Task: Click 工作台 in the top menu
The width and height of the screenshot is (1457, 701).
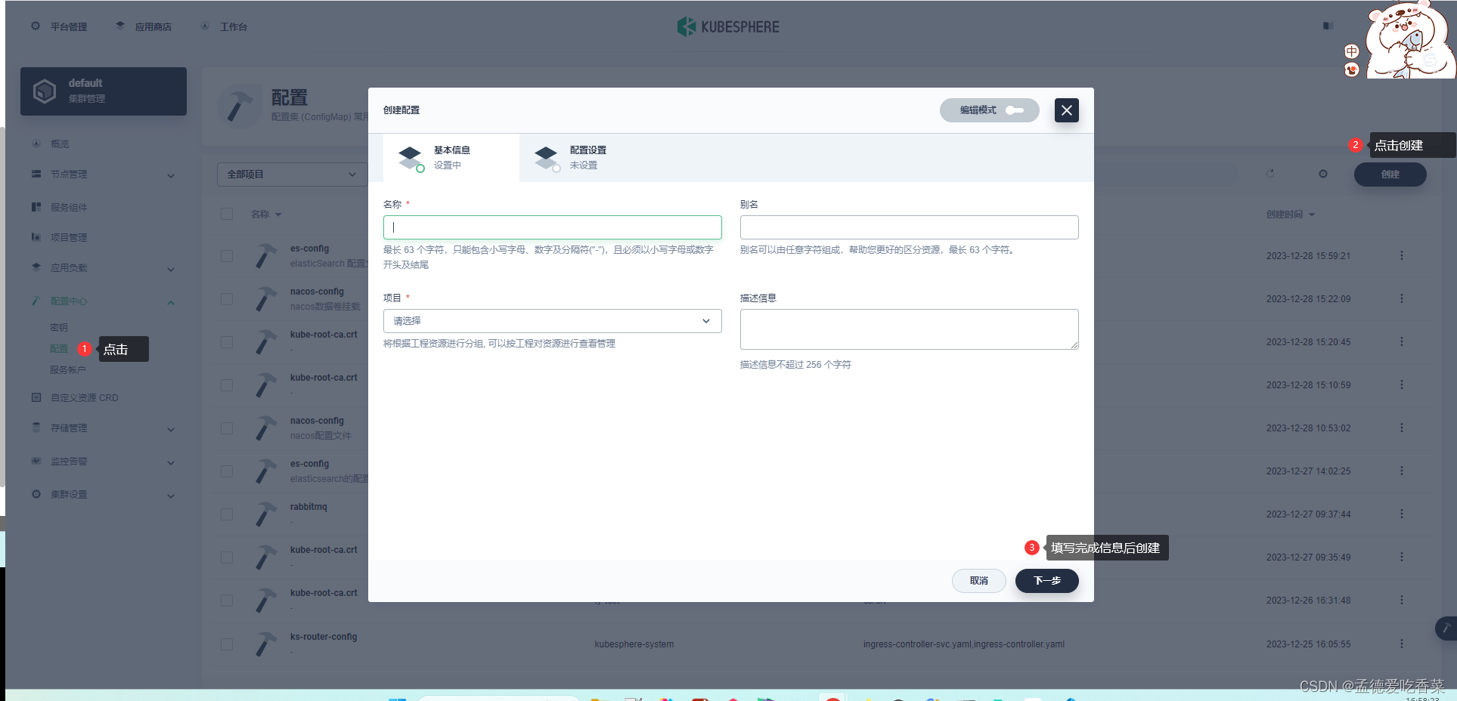Action: (232, 26)
